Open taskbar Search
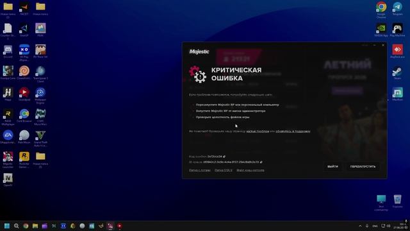The width and height of the screenshot is (410, 231). click(16, 226)
